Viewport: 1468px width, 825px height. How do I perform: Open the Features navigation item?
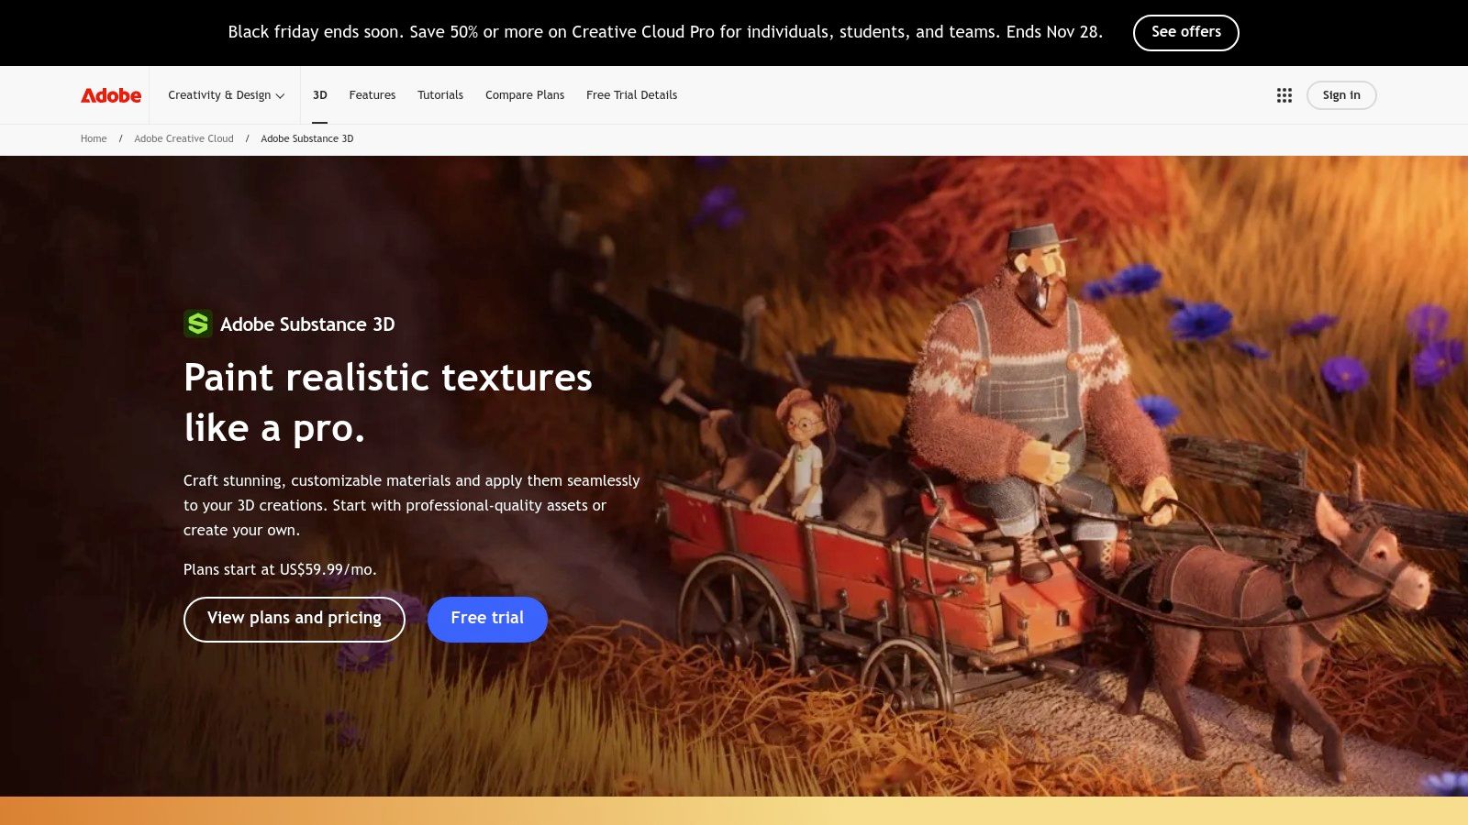372,94
